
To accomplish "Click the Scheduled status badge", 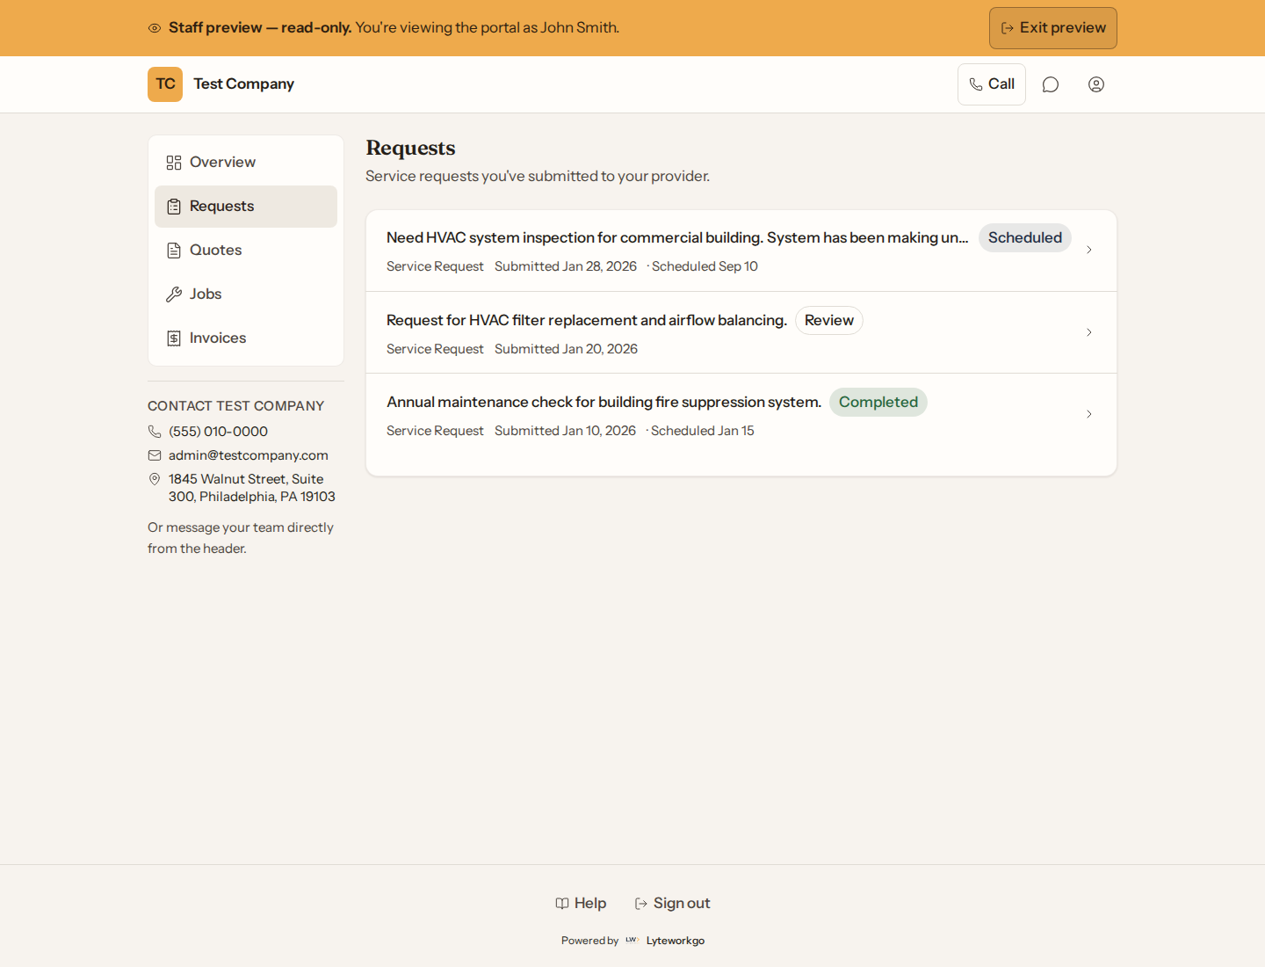I will click(1025, 237).
